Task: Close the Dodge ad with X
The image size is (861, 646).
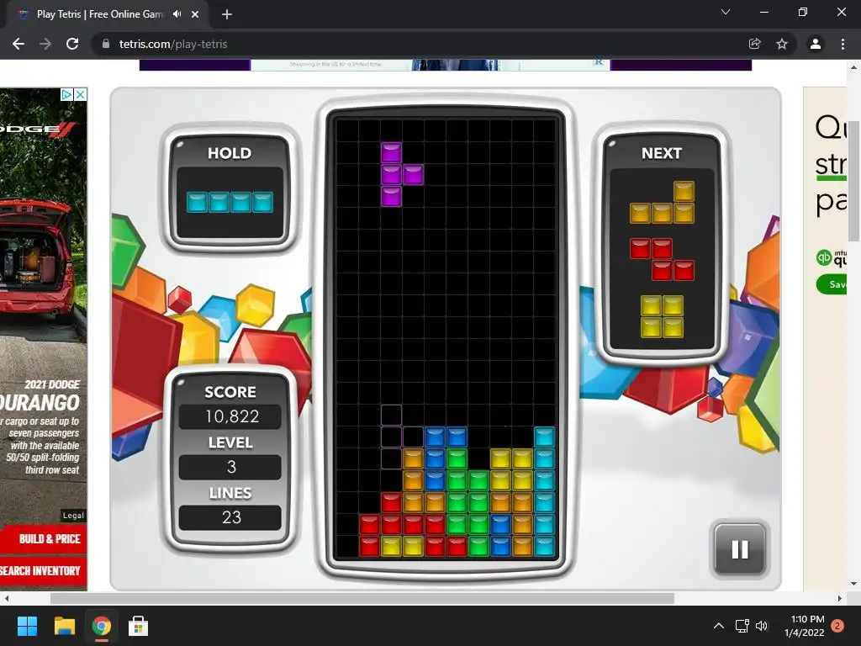Action: 81,94
